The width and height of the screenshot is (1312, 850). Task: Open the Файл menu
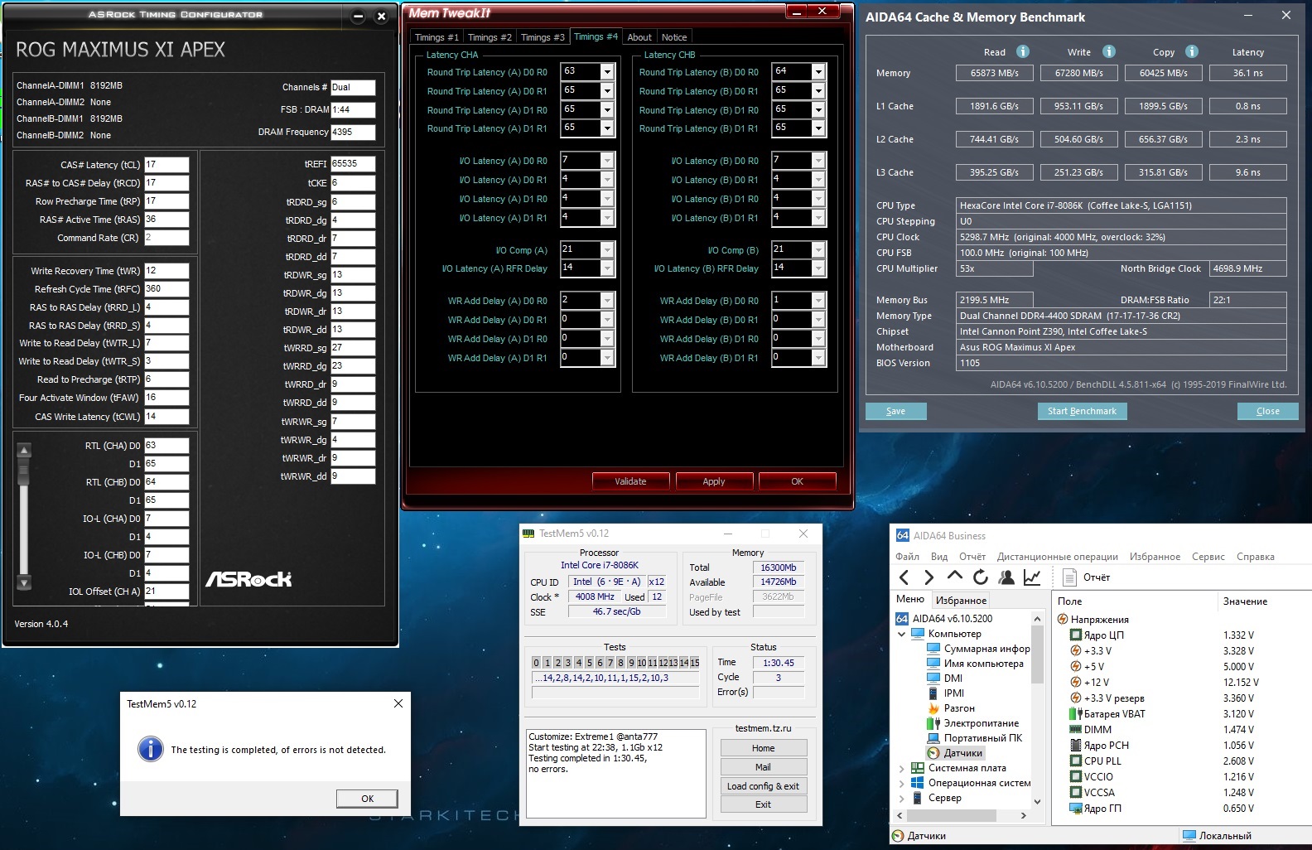coord(907,557)
